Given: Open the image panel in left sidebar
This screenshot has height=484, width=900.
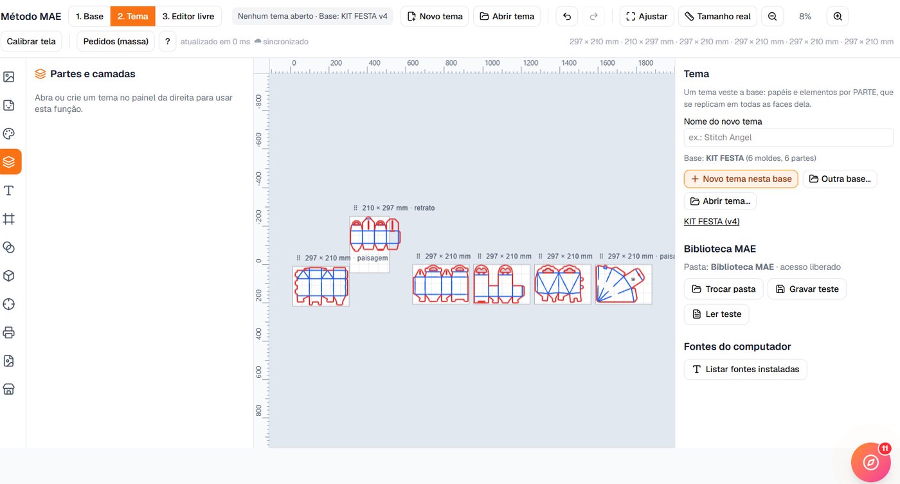Looking at the screenshot, I should 9,77.
